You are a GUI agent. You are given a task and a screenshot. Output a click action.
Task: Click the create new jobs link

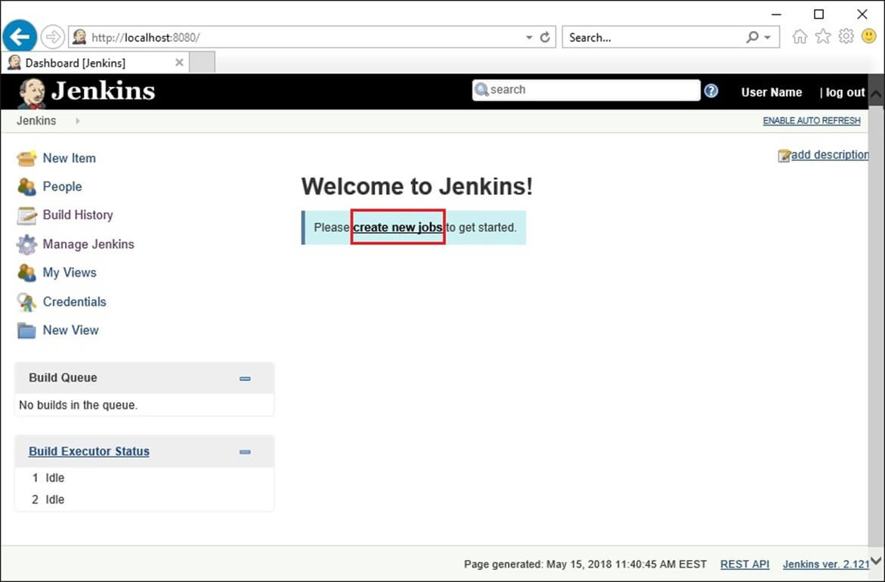tap(398, 228)
